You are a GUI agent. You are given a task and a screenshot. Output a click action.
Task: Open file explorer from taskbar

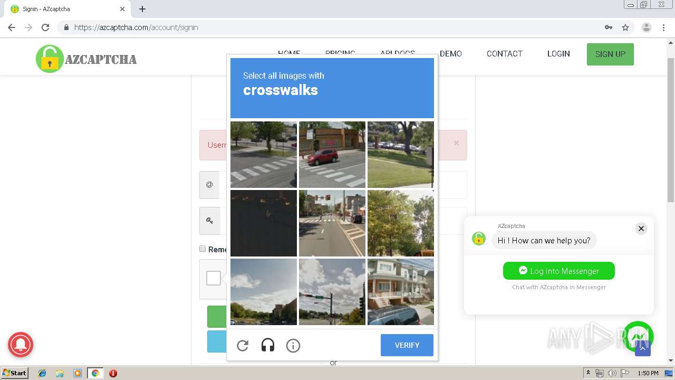60,373
